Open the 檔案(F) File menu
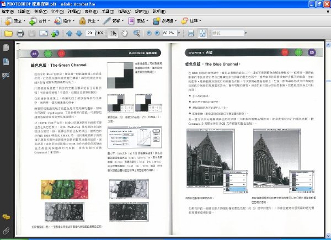Image resolution: width=331 pixels, height=240 pixels. [8, 12]
